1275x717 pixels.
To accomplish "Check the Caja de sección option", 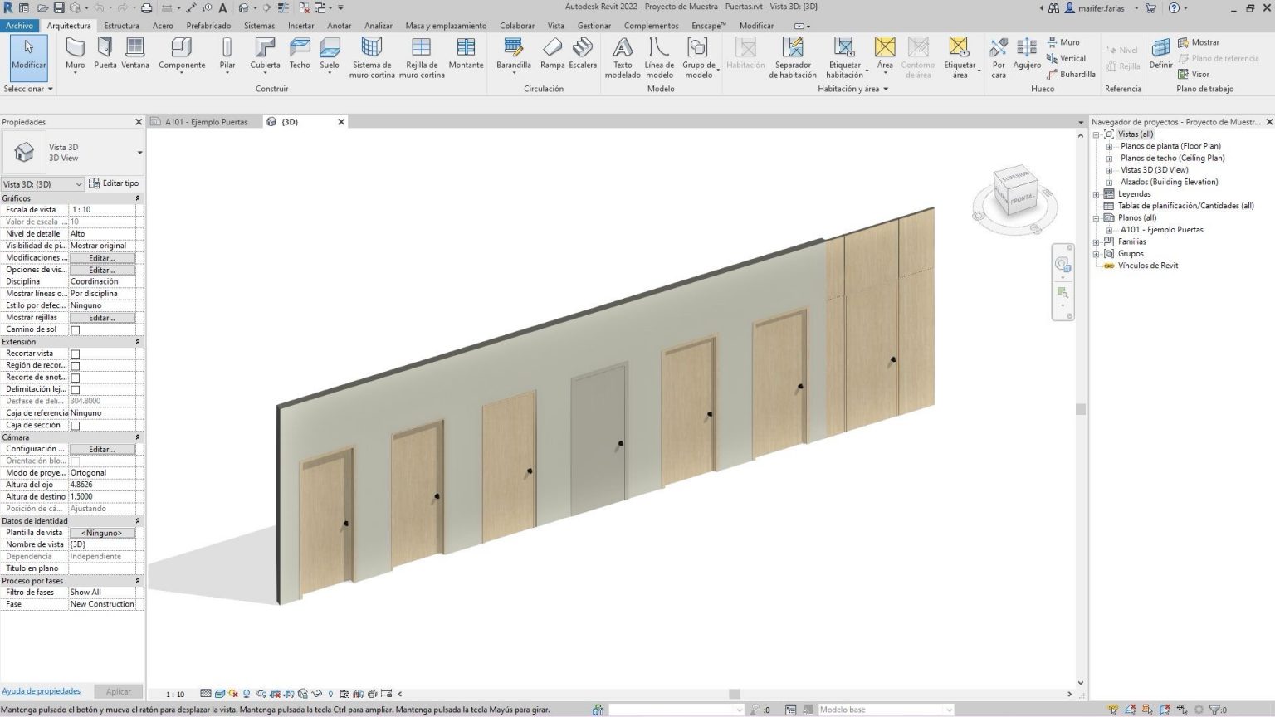I will click(x=75, y=424).
